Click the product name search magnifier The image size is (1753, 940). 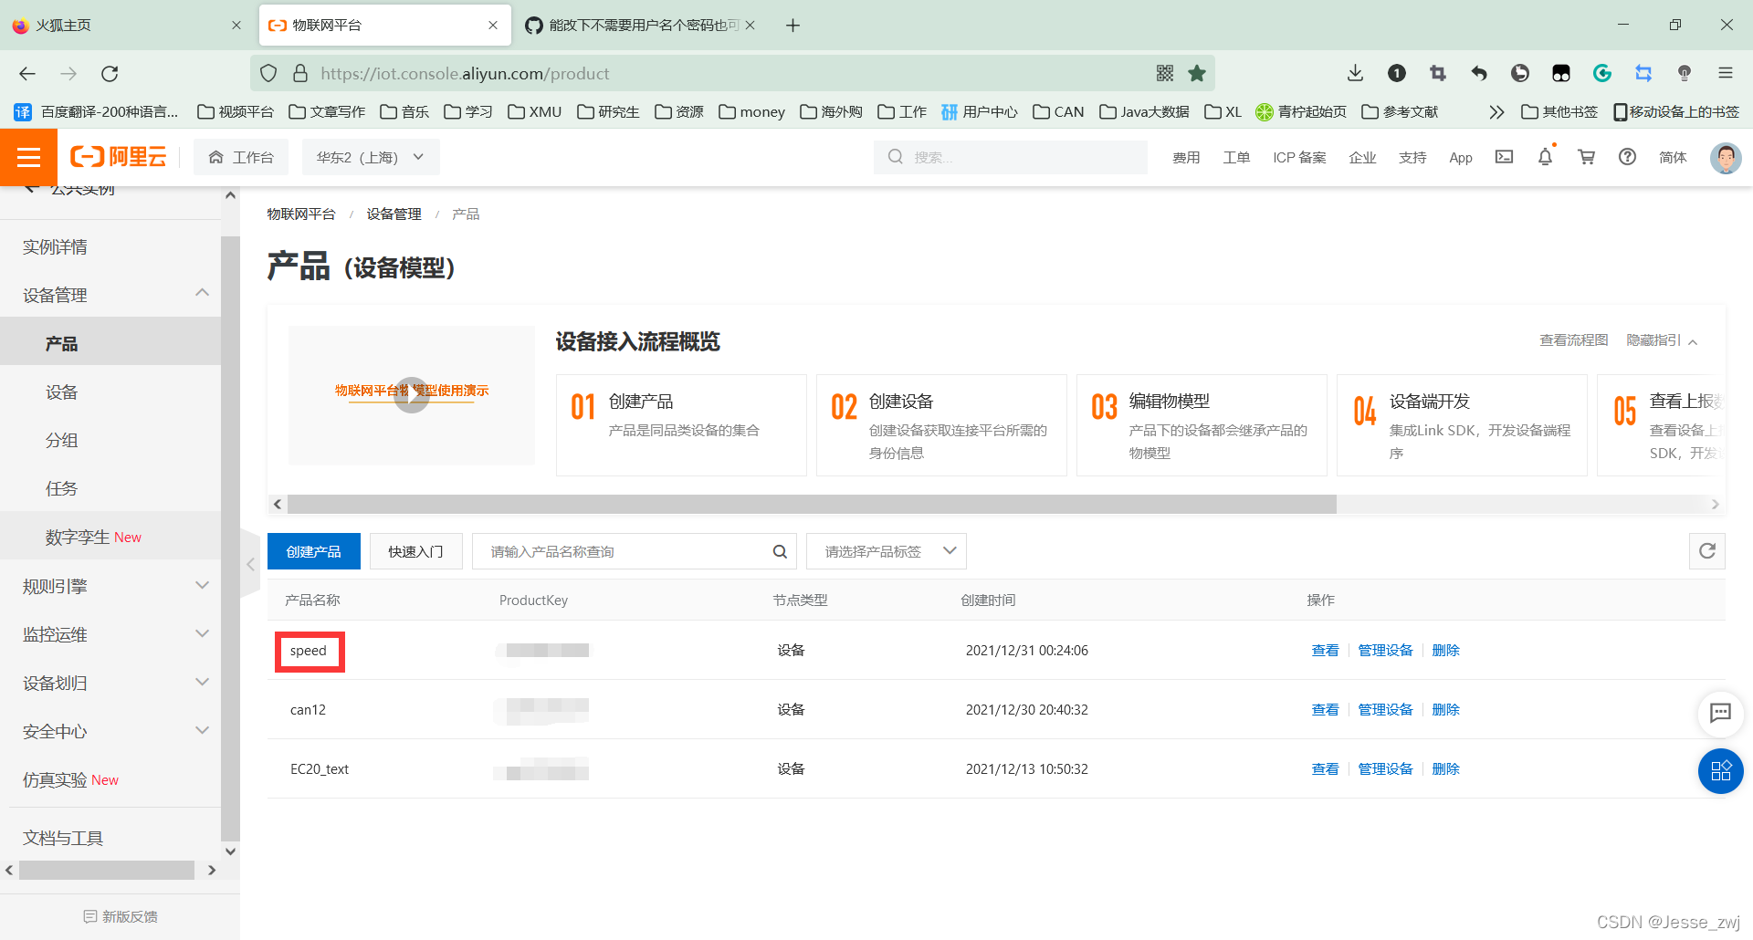tap(780, 551)
